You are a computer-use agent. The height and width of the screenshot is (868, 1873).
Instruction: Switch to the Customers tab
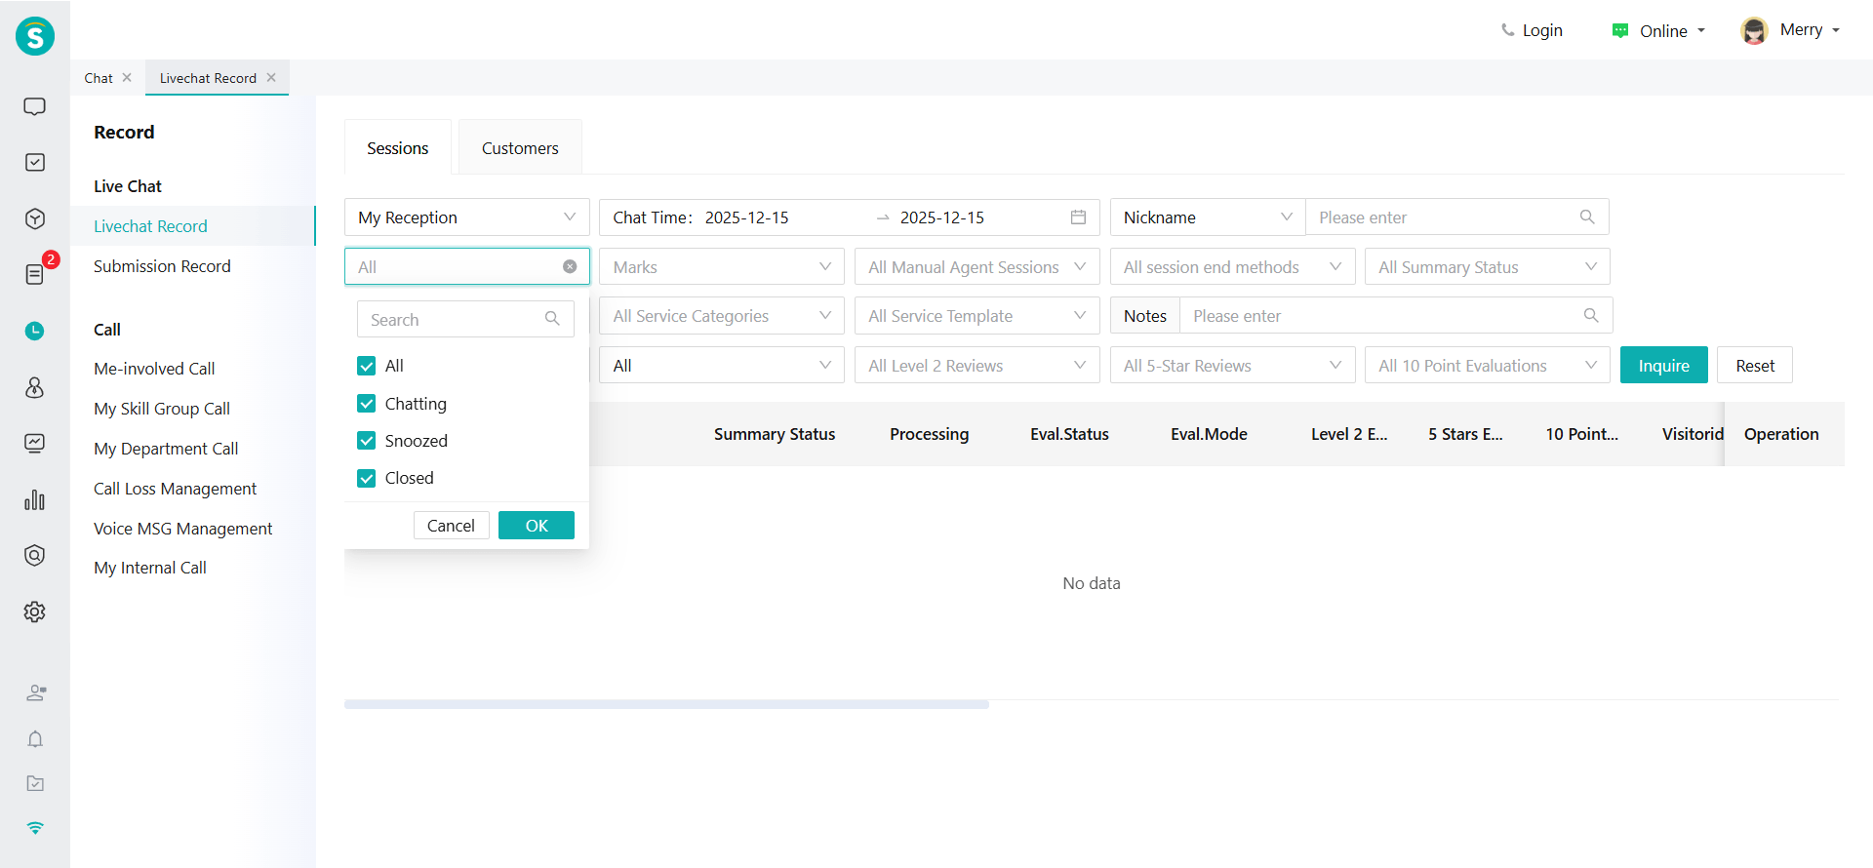coord(520,148)
